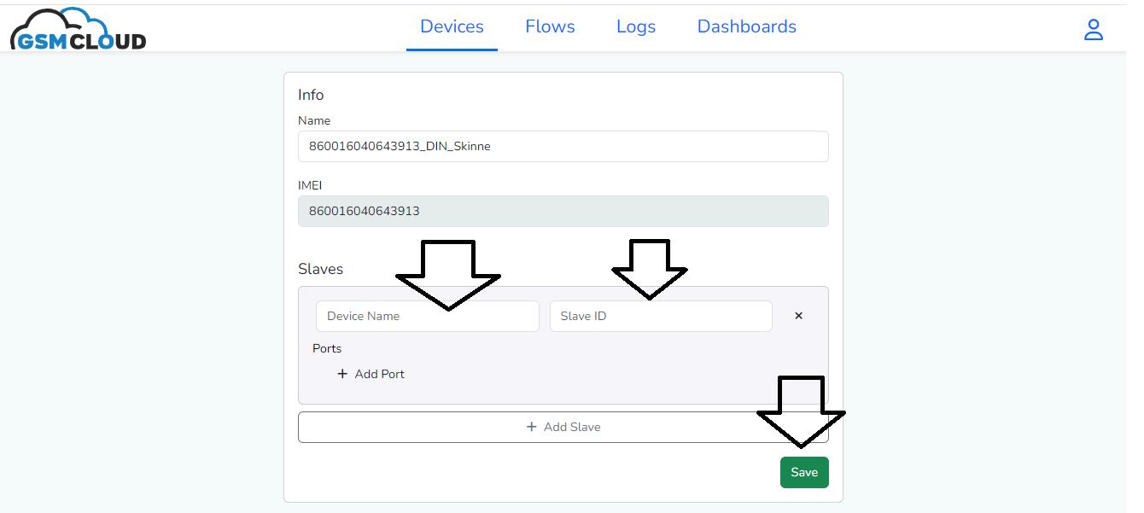
Task: Go to the Logs tab
Action: point(636,26)
